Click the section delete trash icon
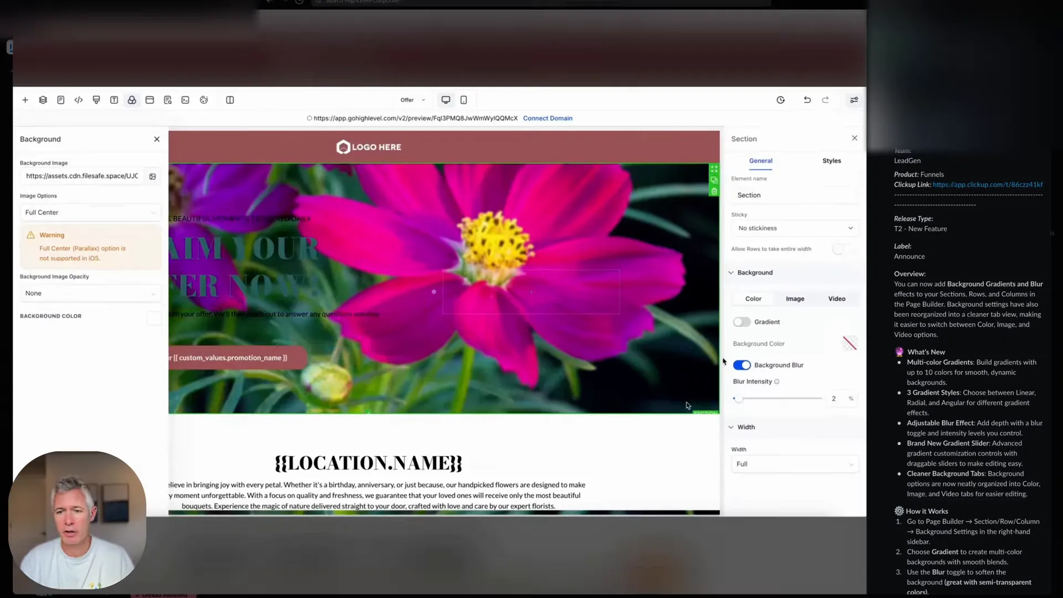Screen dimensions: 1063x598 tap(714, 192)
